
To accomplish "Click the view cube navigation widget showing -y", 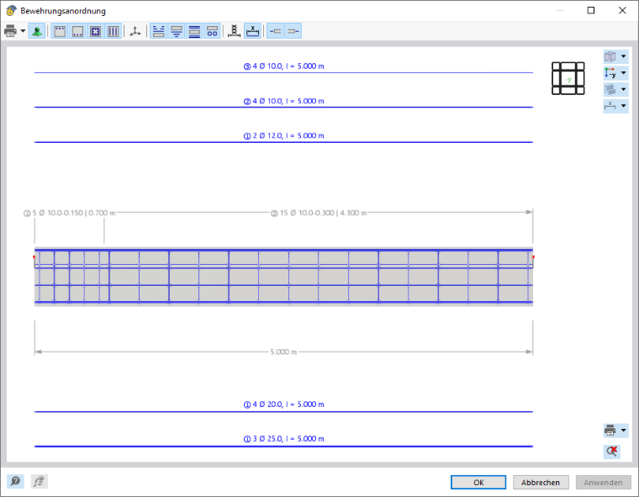I will click(x=568, y=78).
